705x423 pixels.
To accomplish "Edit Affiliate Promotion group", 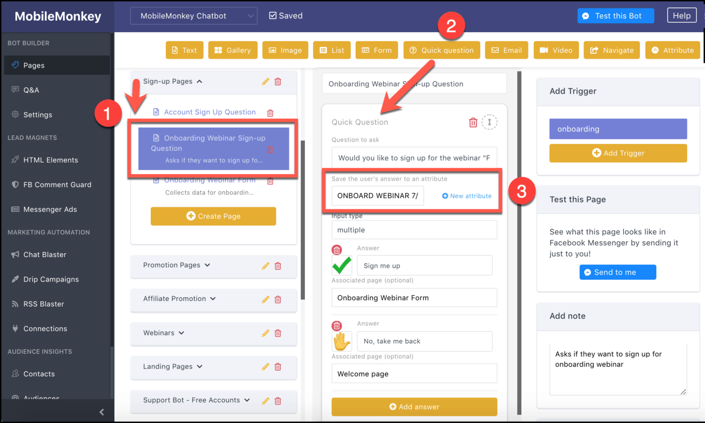I will pos(266,299).
